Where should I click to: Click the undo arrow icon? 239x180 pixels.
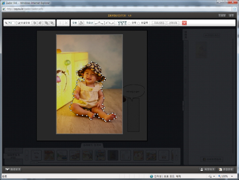point(35,23)
